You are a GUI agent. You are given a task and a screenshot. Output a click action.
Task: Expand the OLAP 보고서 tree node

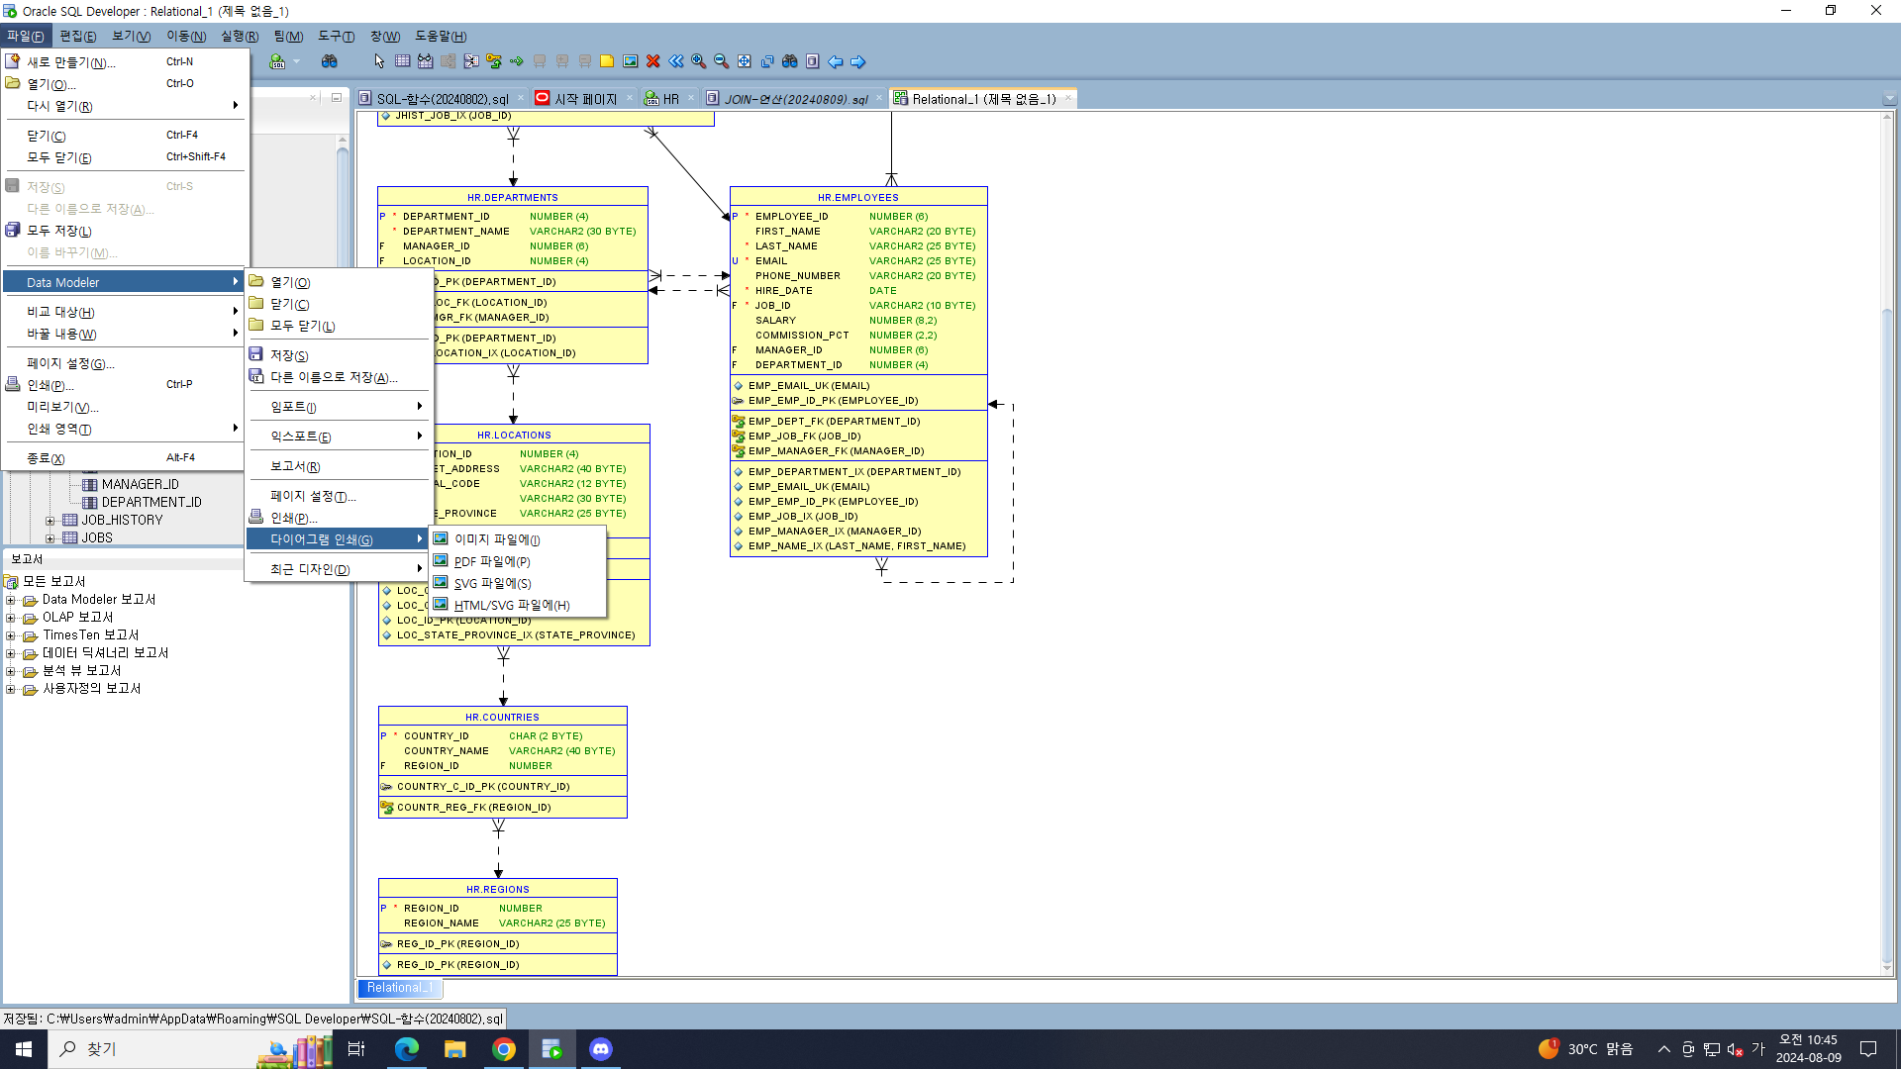tap(11, 618)
